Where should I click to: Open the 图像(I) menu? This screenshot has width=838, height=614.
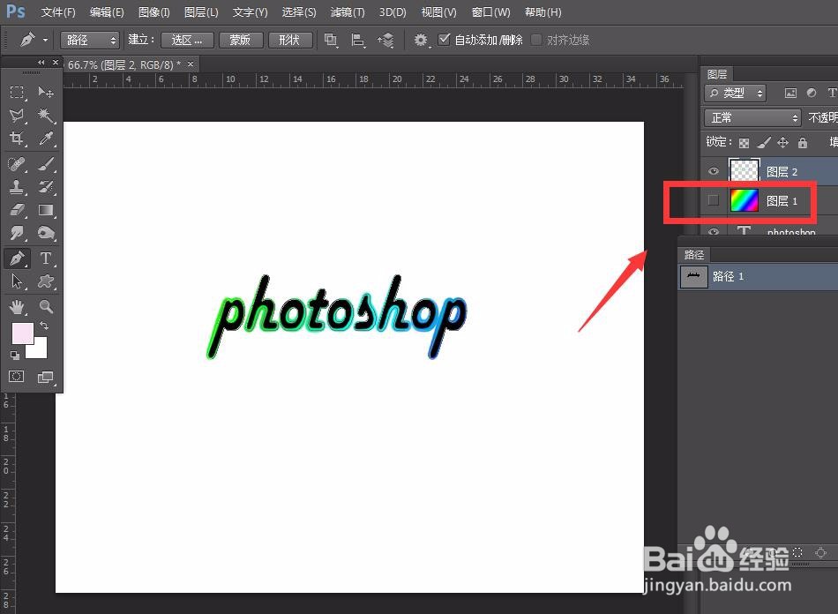pos(153,11)
